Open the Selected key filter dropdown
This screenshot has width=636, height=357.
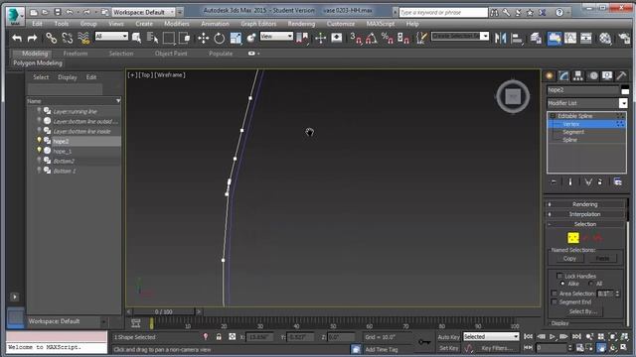[491, 337]
